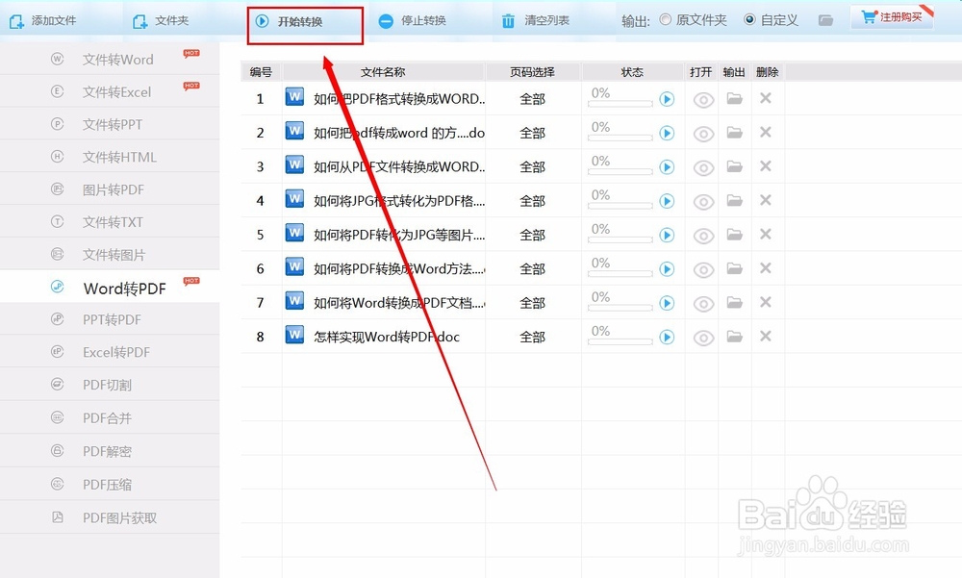The image size is (962, 578).
Task: Click the eye open icon for row 3
Action: pos(704,168)
